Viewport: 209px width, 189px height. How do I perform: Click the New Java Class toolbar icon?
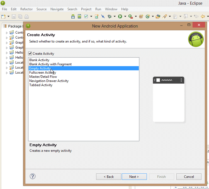click(148, 17)
